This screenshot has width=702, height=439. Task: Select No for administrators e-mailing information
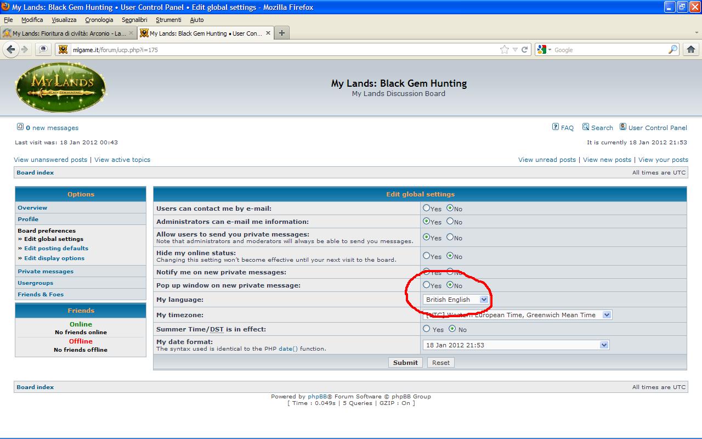coord(450,222)
